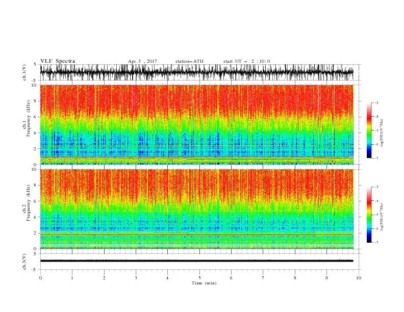Click the upper 'log(PSD)(V²/Hz)' colorbar label
The height and width of the screenshot is (312, 404).
coord(382,133)
